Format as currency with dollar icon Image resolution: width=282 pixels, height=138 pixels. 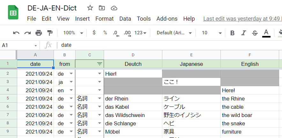tap(94, 33)
